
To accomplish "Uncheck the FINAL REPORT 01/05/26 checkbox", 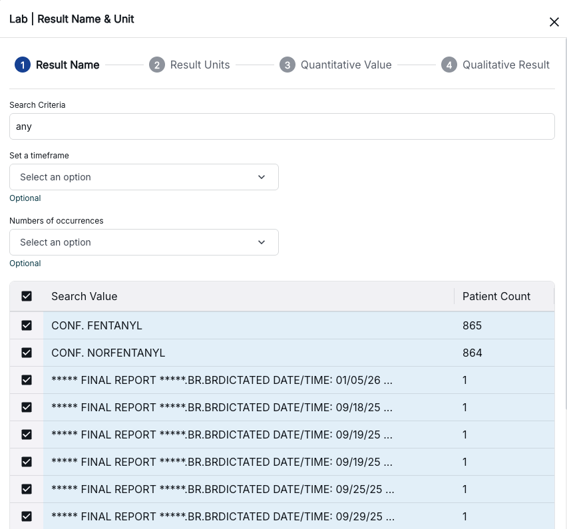I will tap(27, 380).
